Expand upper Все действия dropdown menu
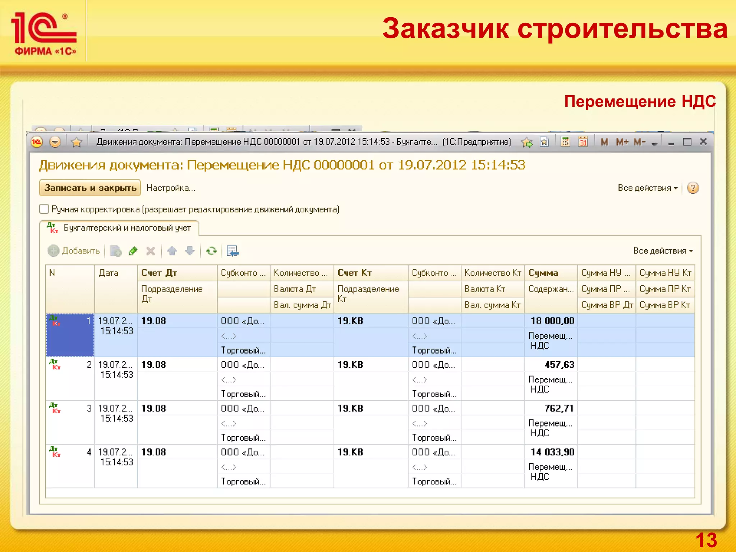Image resolution: width=736 pixels, height=552 pixels. (647, 188)
